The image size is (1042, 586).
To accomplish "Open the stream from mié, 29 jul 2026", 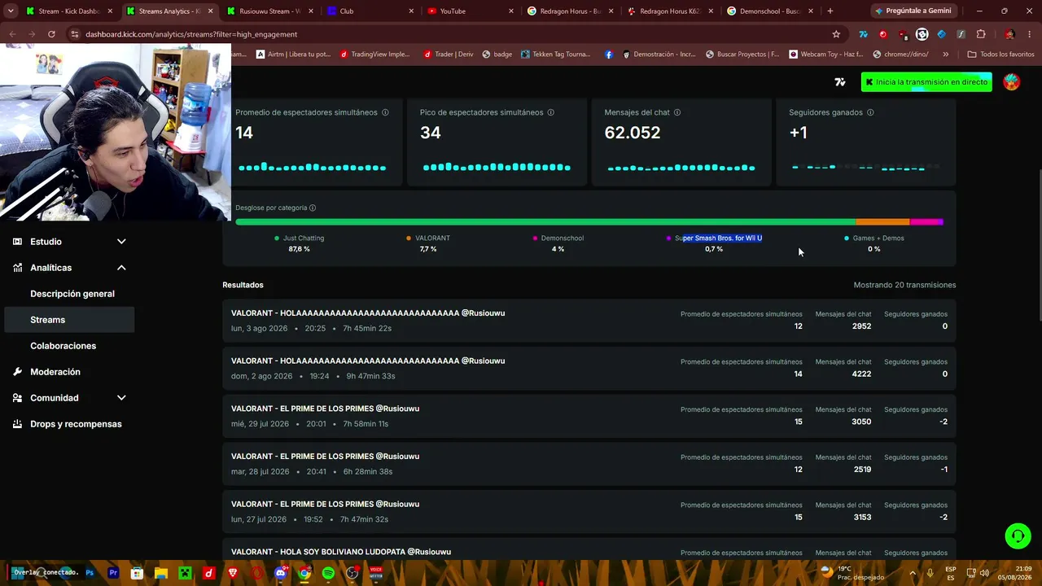I will tap(589, 415).
